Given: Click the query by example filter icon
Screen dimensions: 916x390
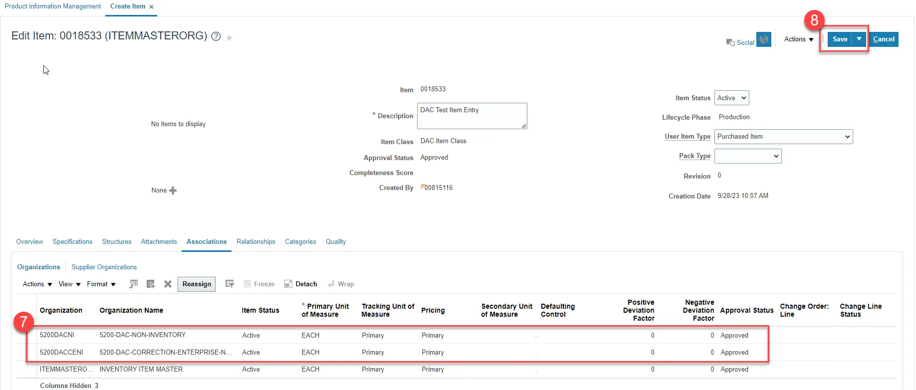Looking at the screenshot, I should coord(229,284).
